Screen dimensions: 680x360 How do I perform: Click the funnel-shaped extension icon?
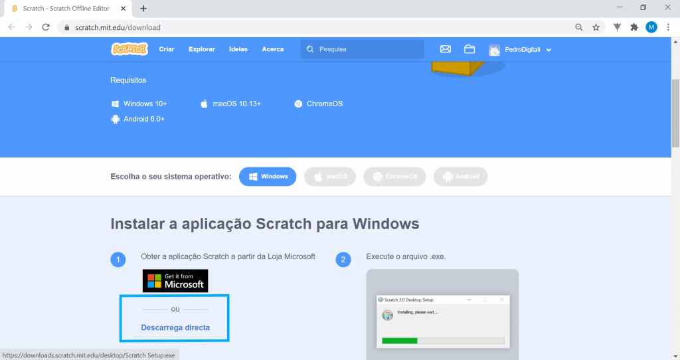(617, 27)
